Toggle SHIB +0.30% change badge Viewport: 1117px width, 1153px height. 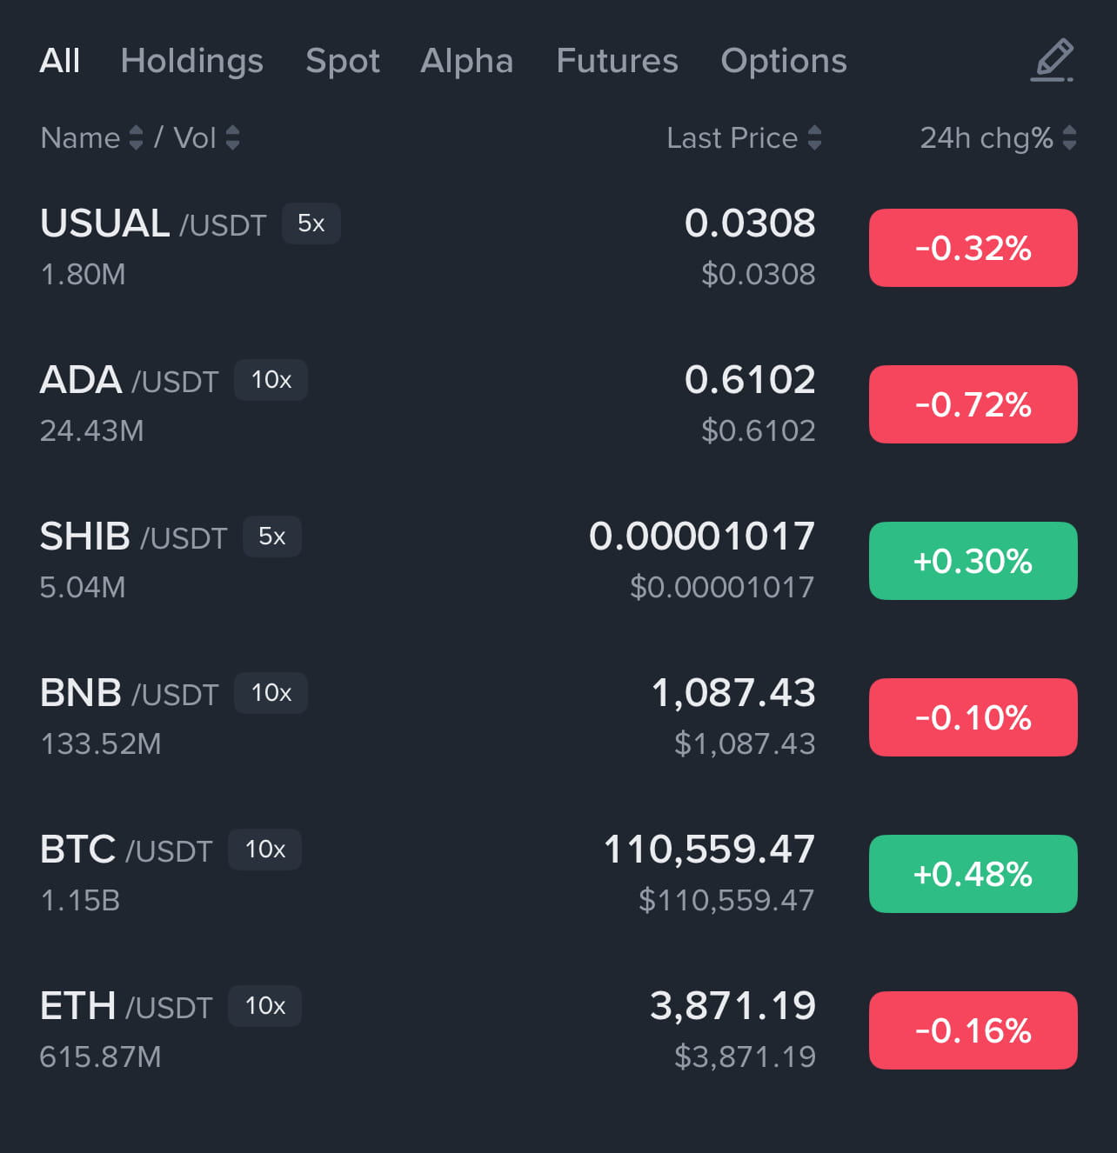pyautogui.click(x=973, y=561)
